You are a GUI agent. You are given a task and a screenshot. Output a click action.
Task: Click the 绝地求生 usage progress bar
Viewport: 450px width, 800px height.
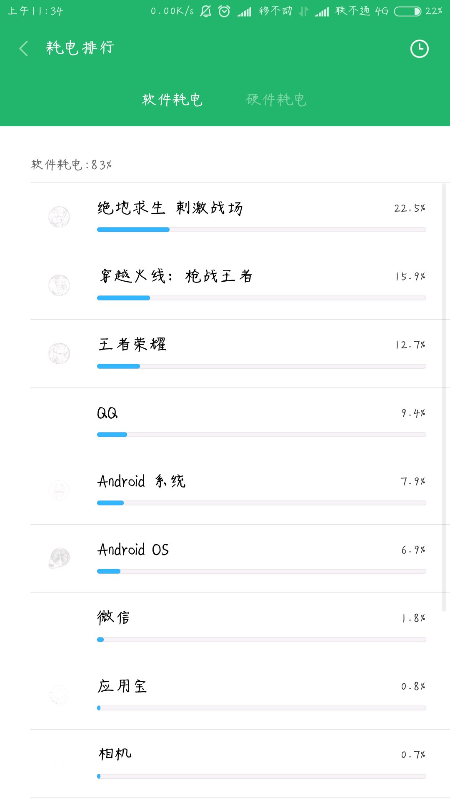pos(261,230)
